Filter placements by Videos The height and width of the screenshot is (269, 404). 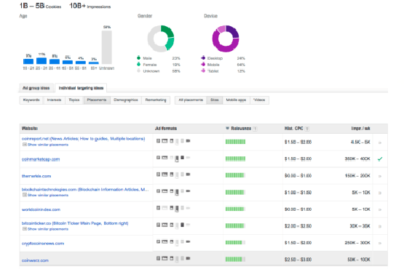(259, 100)
